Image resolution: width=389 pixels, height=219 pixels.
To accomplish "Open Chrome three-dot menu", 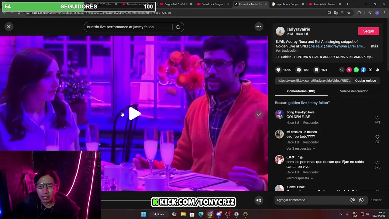I will pyautogui.click(x=384, y=13).
